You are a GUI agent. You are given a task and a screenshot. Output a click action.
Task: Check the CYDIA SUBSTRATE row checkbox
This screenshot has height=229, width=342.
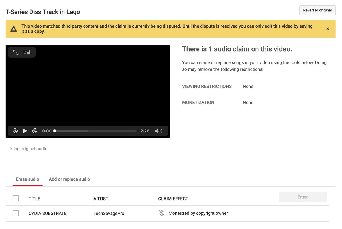click(x=16, y=213)
